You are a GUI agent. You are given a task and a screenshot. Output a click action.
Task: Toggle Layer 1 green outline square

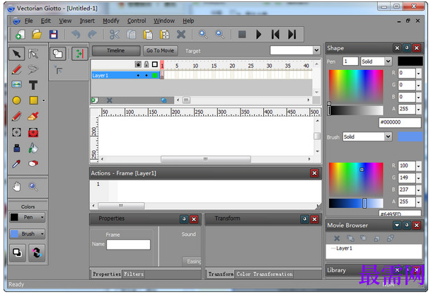pos(155,76)
